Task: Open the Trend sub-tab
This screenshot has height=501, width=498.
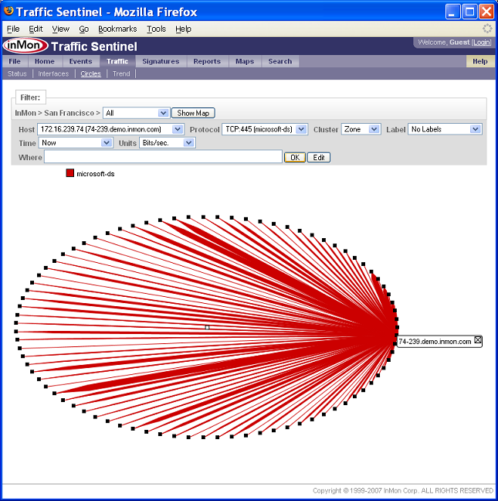Action: [121, 73]
